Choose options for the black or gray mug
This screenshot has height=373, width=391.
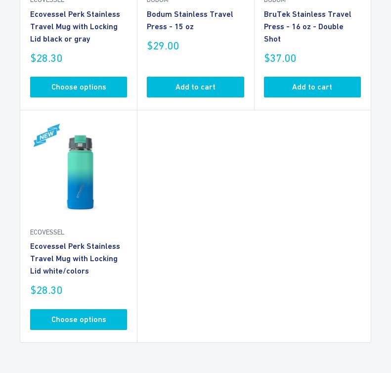[79, 87]
